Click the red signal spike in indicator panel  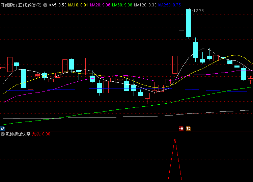(x=175, y=159)
